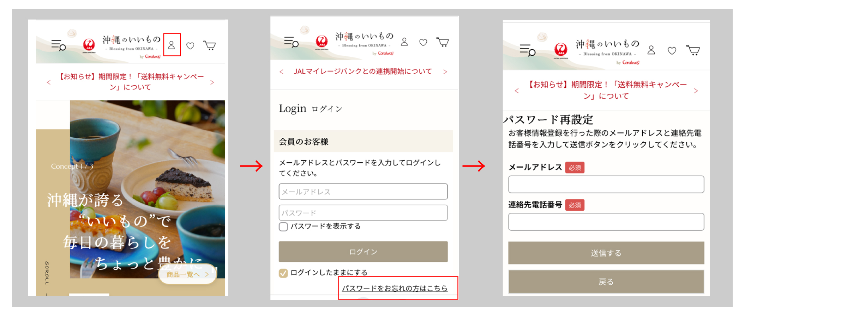Click the パスワードをお忘れの方はこちら link
Screen dimensions: 847x317
(395, 288)
